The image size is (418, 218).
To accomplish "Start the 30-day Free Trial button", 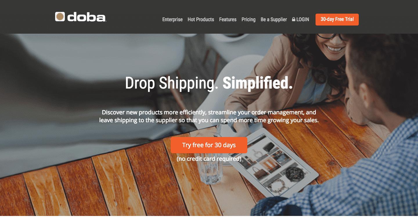I will (337, 19).
